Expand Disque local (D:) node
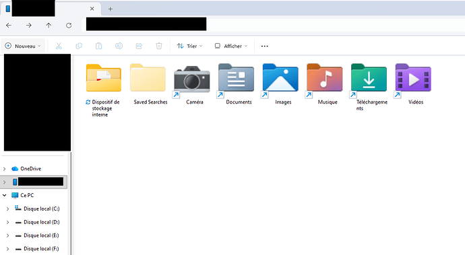This screenshot has height=255, width=465. pos(7,222)
